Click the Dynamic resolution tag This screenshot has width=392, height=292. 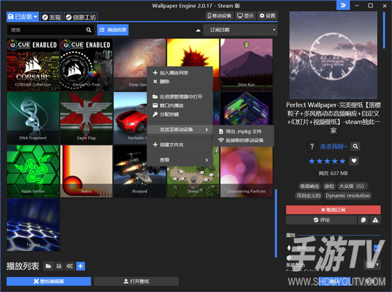[348, 195]
